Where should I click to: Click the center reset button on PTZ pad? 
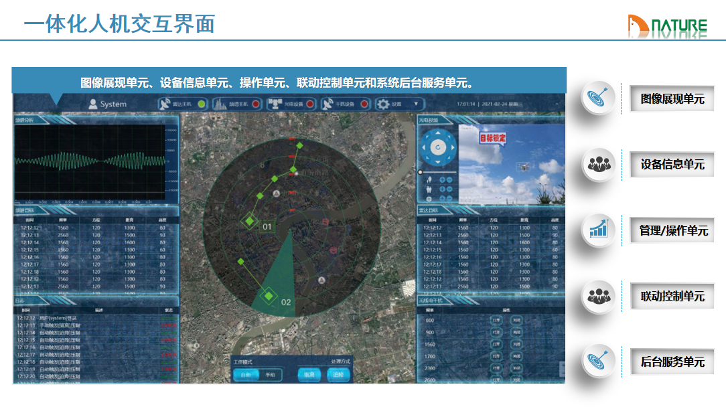click(437, 147)
